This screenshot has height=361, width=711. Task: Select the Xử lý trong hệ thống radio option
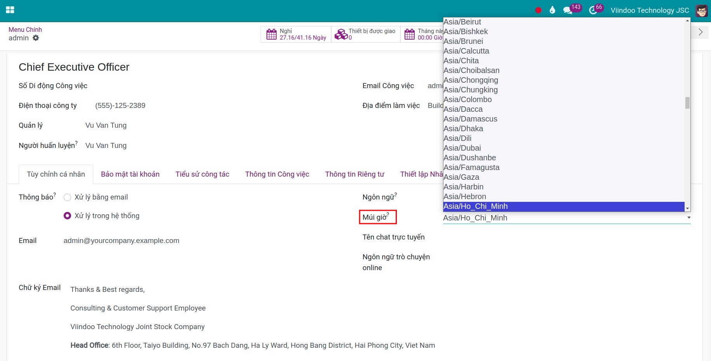point(67,216)
